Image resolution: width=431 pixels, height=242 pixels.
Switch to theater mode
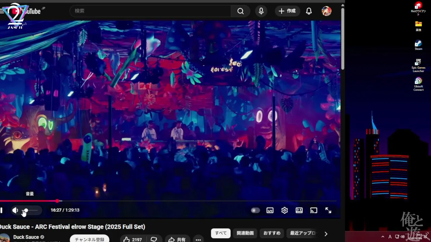(x=299, y=210)
